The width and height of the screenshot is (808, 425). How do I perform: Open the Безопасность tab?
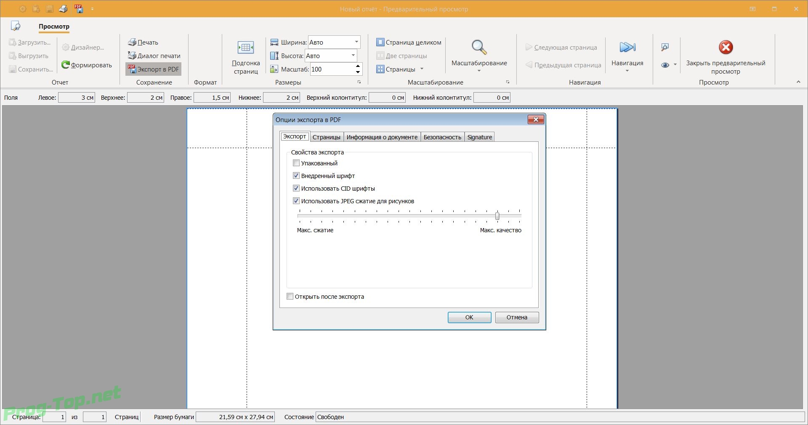[x=442, y=137]
